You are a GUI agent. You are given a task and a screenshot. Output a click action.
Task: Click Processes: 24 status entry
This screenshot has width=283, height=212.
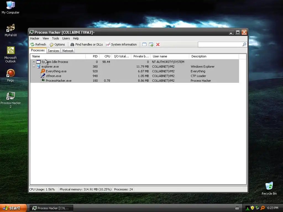(124, 189)
